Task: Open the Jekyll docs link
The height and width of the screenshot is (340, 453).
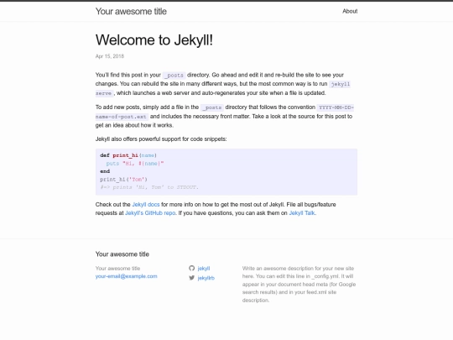Action: point(146,204)
